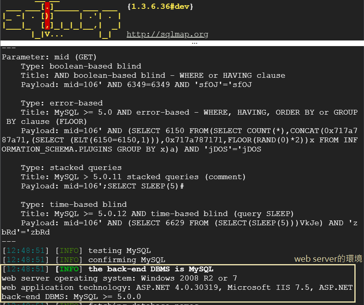Click the 'MySQL >= 5.0 AND error-based' title
This screenshot has height=305, width=364.
click(x=189, y=112)
